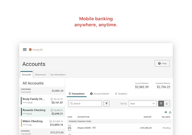Click the Pending Transactions section header

[x=119, y=121]
